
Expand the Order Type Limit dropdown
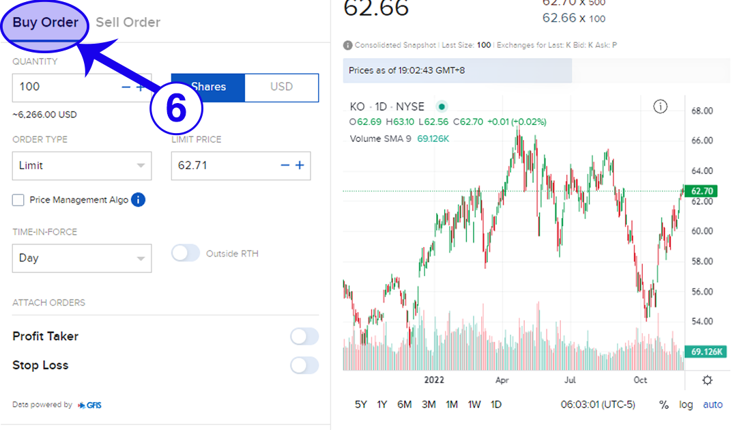82,165
